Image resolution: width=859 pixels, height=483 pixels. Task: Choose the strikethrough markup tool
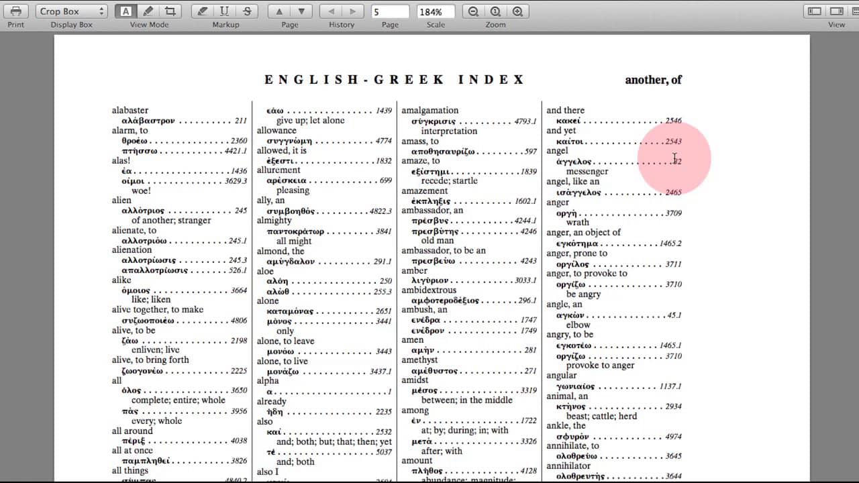pos(248,11)
